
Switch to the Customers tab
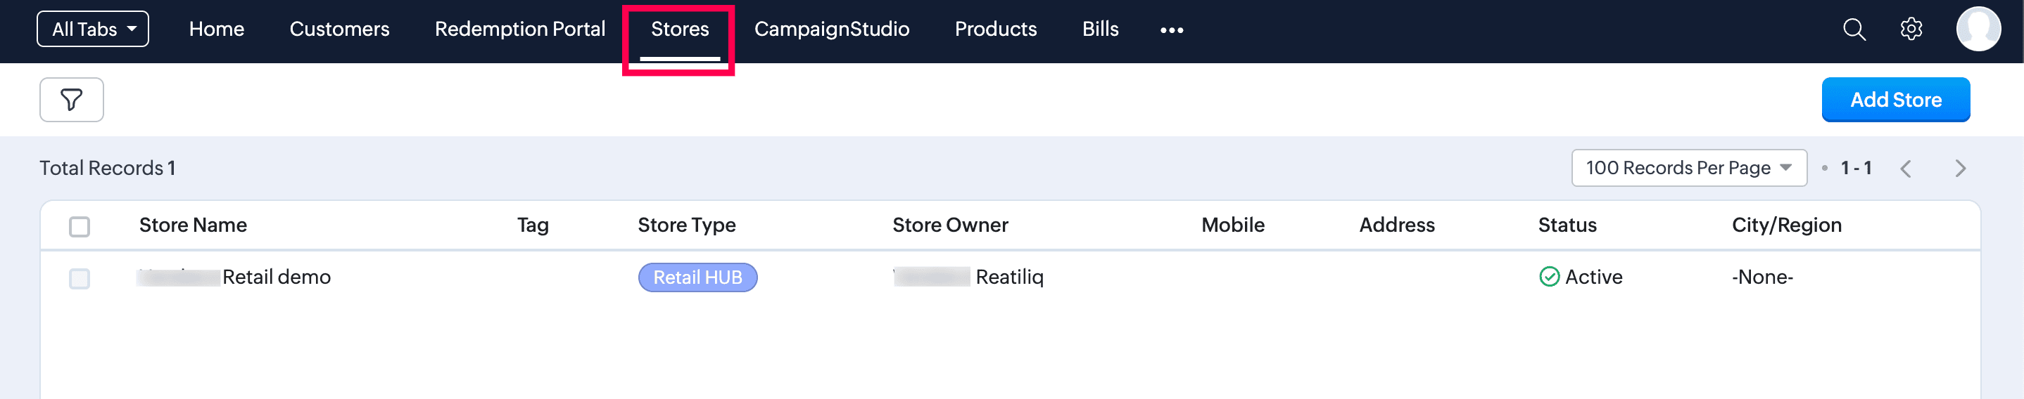[x=339, y=29]
